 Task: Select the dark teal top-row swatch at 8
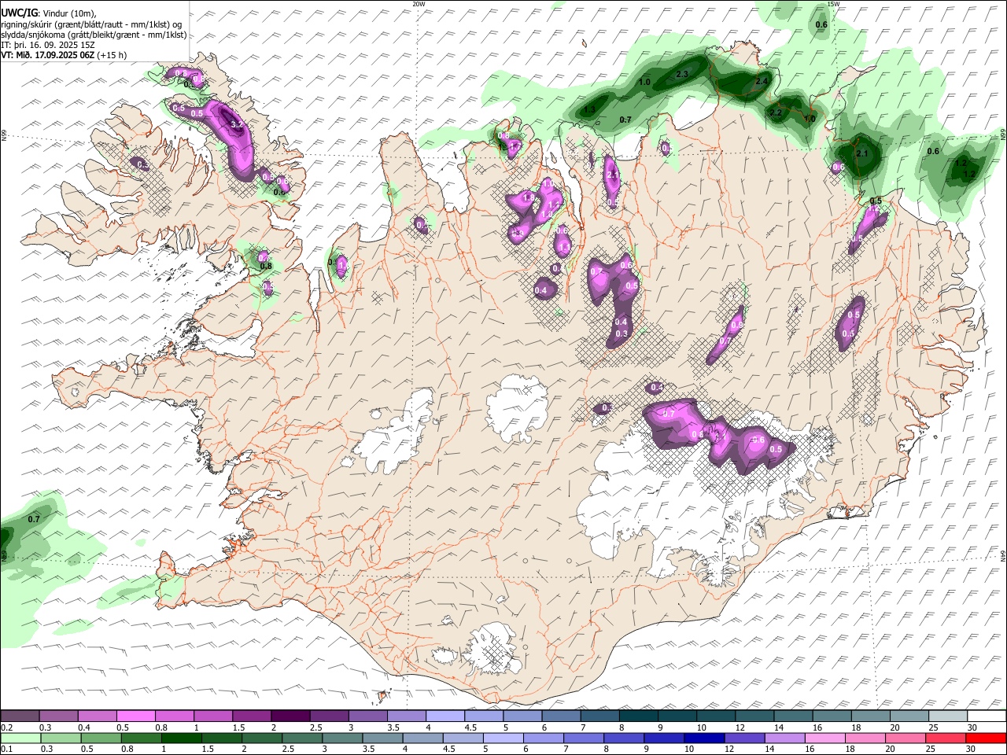click(x=639, y=716)
